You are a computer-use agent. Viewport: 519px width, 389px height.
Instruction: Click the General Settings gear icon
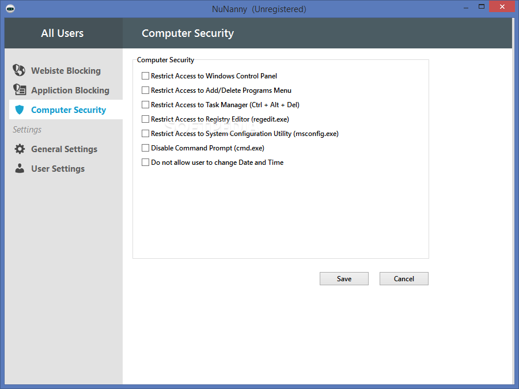(x=20, y=149)
